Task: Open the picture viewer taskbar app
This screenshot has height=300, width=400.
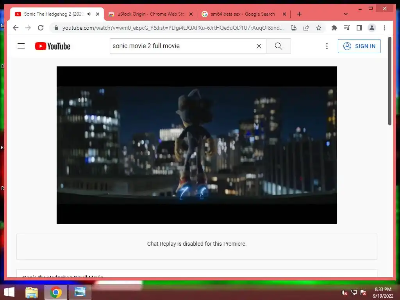Action: 80,292
